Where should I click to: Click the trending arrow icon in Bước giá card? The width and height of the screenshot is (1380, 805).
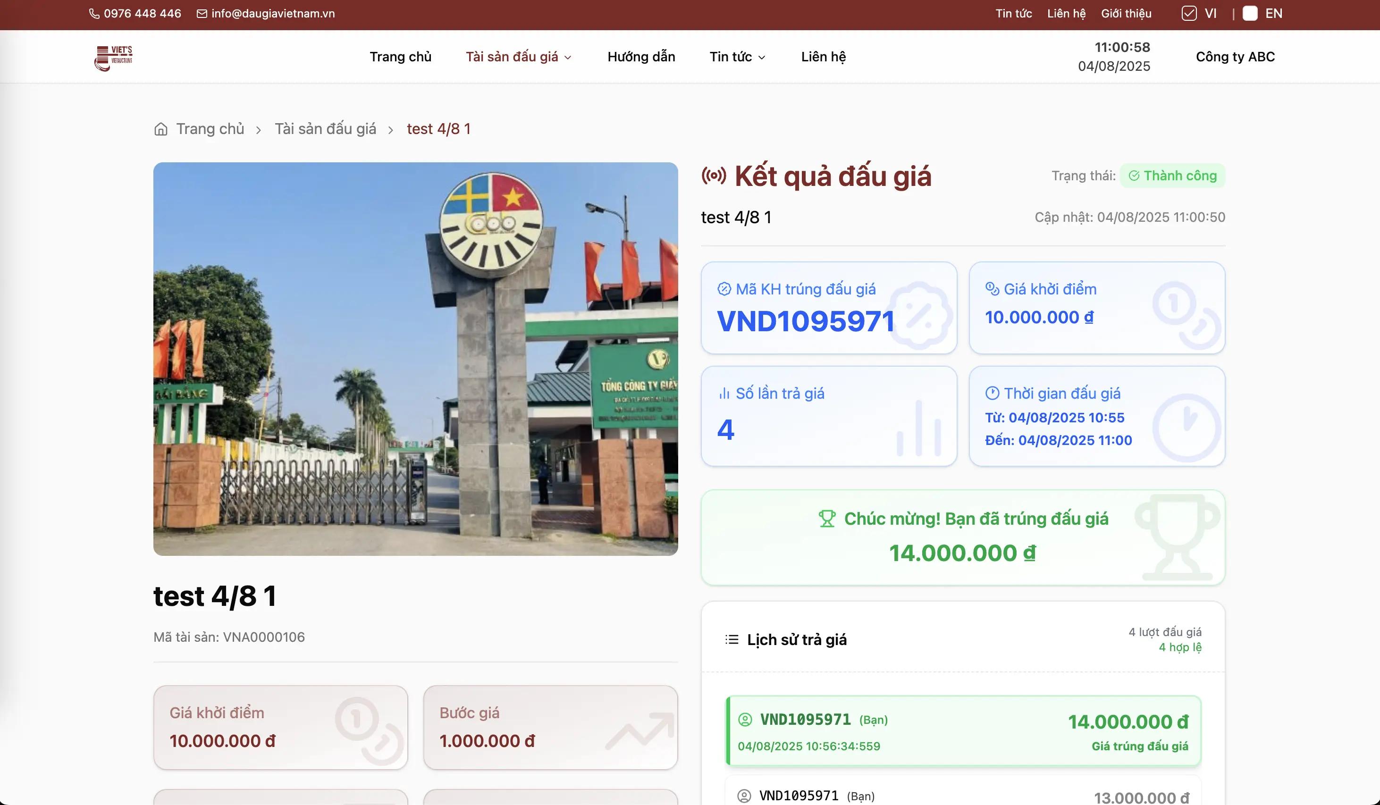(640, 731)
